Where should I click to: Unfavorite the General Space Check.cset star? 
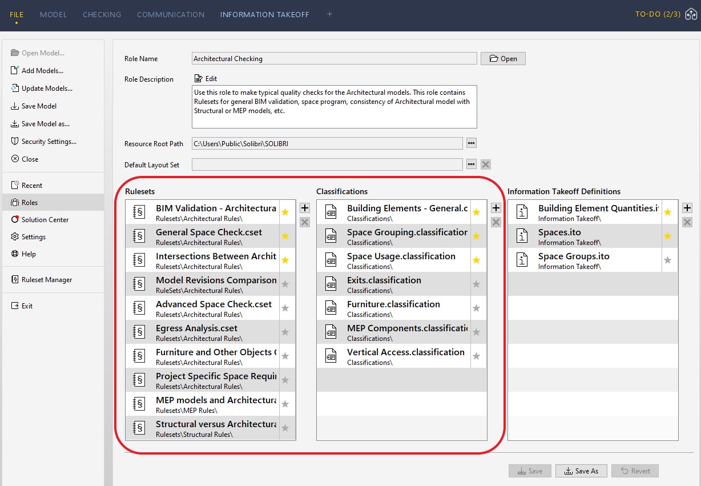pos(285,236)
